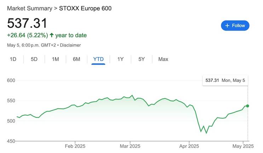Show the 1M chart range
263x153 pixels.
[x=55, y=59]
